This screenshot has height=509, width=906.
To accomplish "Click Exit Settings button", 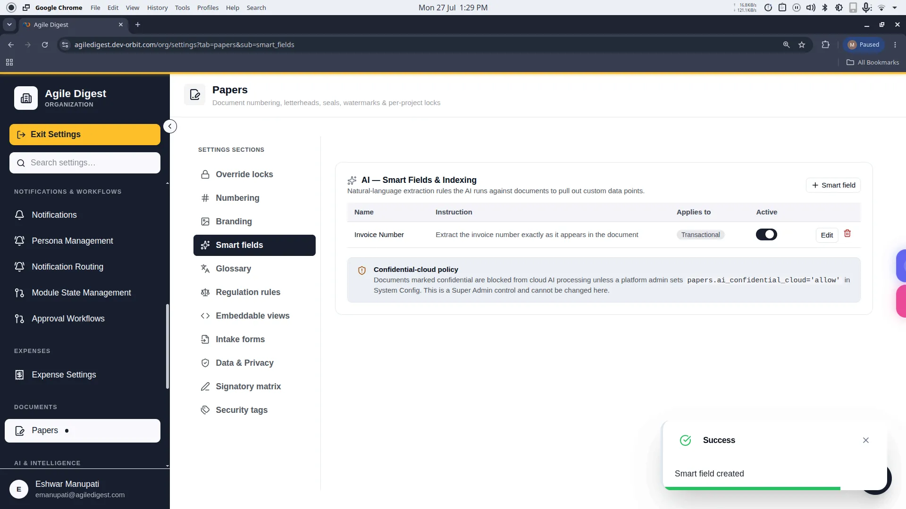I will click(x=85, y=134).
